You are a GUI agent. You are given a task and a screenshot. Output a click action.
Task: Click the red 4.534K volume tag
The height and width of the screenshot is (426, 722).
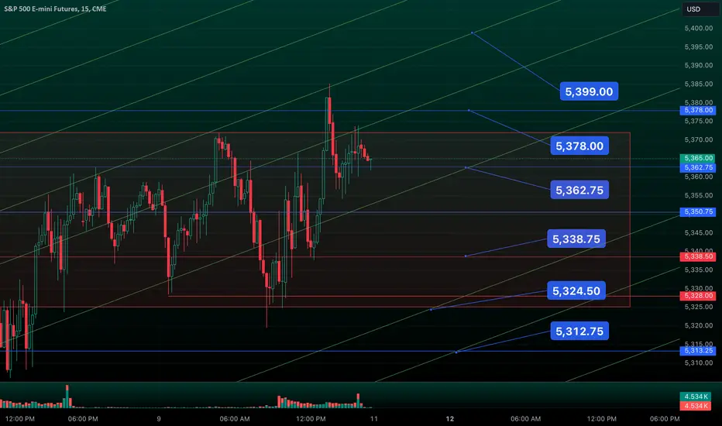point(696,406)
